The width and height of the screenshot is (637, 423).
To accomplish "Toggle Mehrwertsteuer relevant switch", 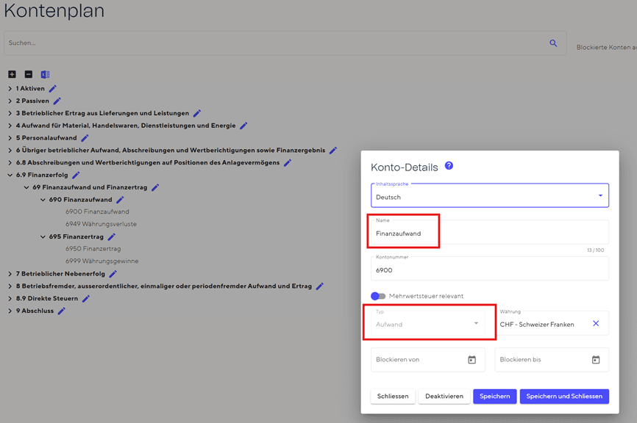I will [378, 296].
